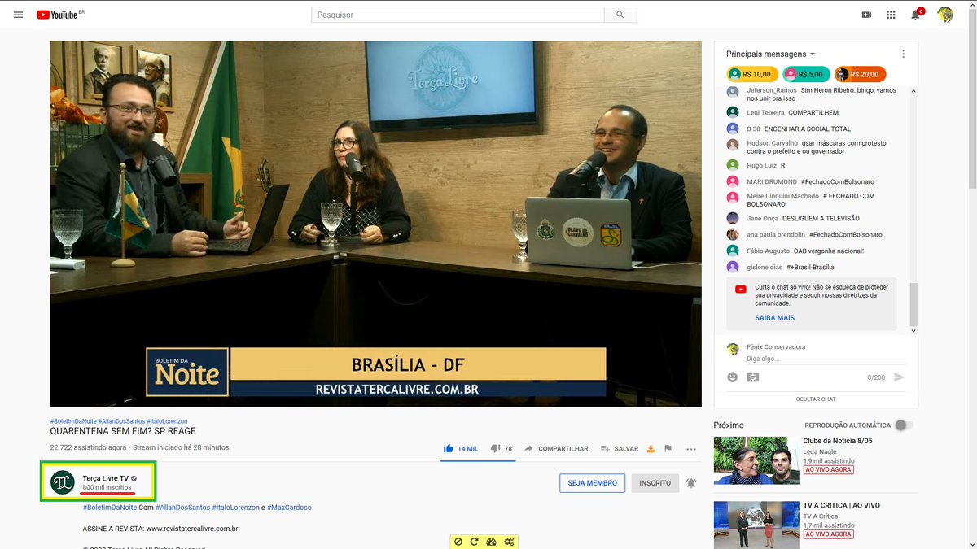Click the chat scrollbar down arrow
This screenshot has height=549, width=977.
tap(913, 330)
